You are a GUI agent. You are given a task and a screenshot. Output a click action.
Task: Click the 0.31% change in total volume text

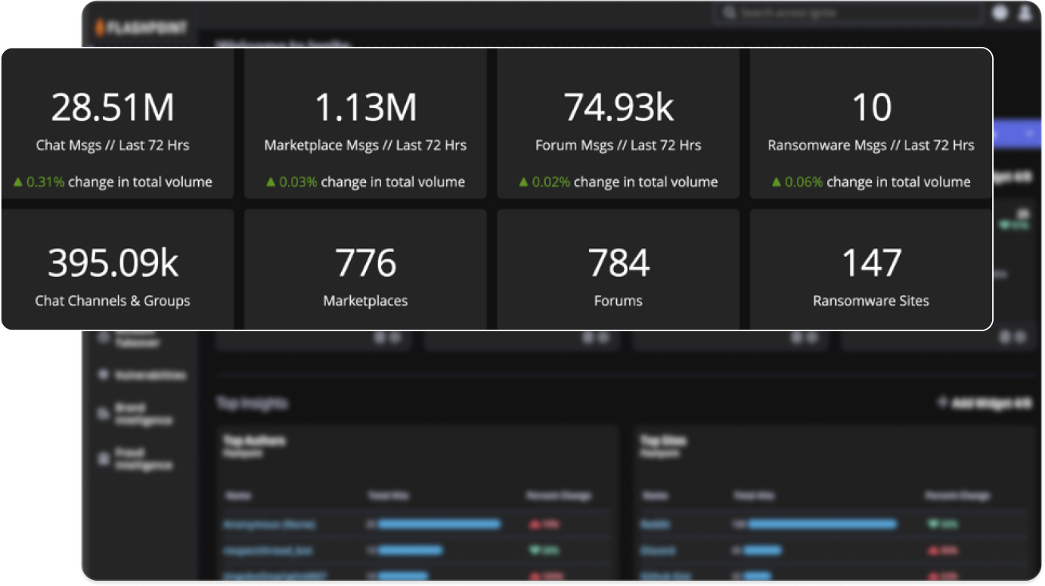pyautogui.click(x=119, y=182)
